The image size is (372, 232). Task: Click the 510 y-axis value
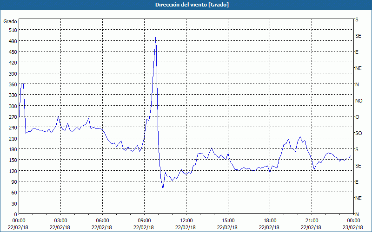tap(13, 30)
